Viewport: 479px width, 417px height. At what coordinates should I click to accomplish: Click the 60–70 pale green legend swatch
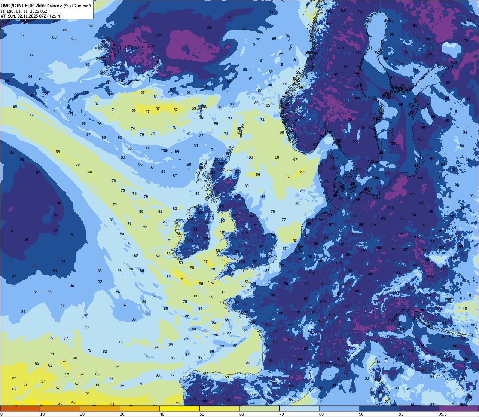click(259, 408)
